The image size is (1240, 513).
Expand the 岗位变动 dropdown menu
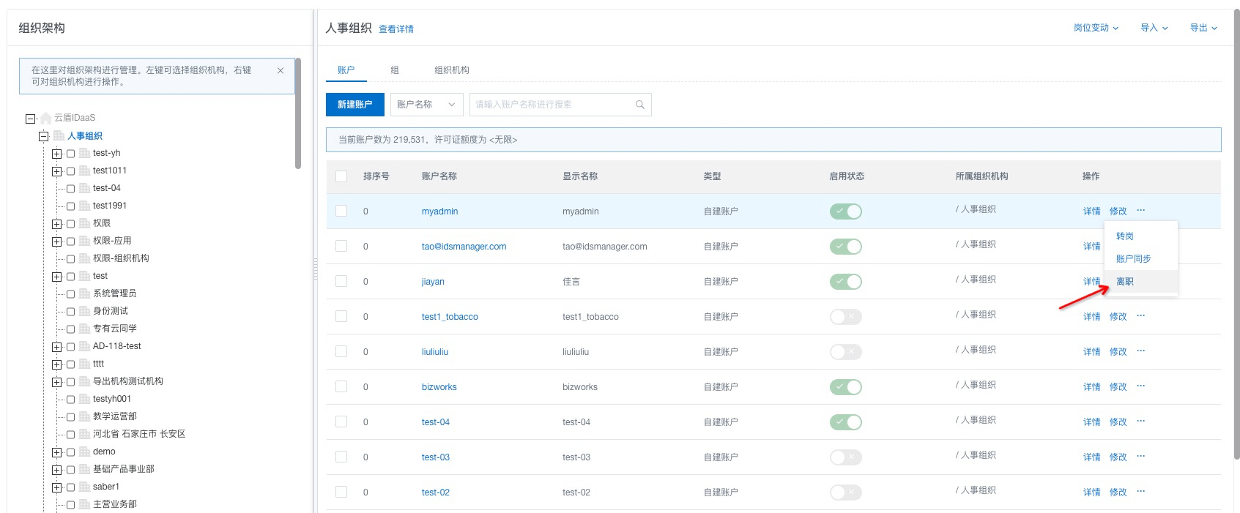click(1096, 28)
